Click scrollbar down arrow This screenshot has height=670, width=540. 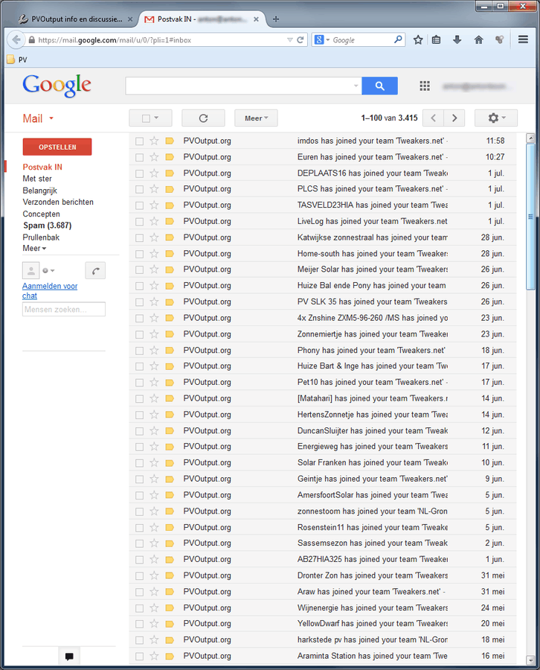530,660
